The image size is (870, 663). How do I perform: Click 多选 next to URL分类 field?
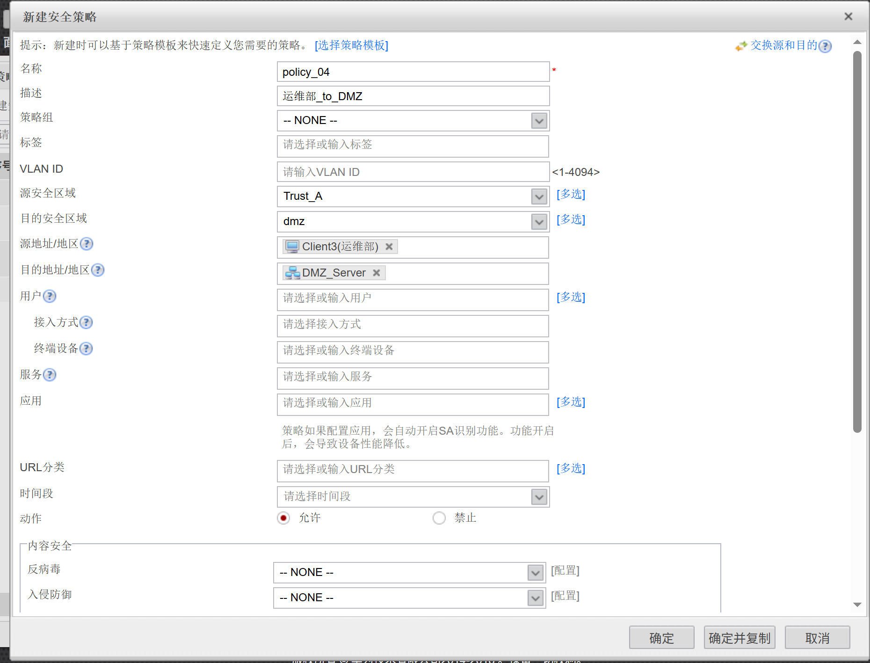(571, 468)
